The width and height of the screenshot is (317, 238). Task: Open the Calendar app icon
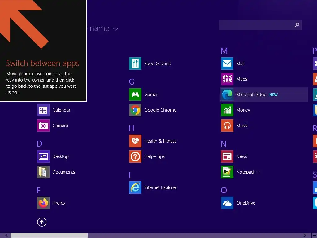43,110
